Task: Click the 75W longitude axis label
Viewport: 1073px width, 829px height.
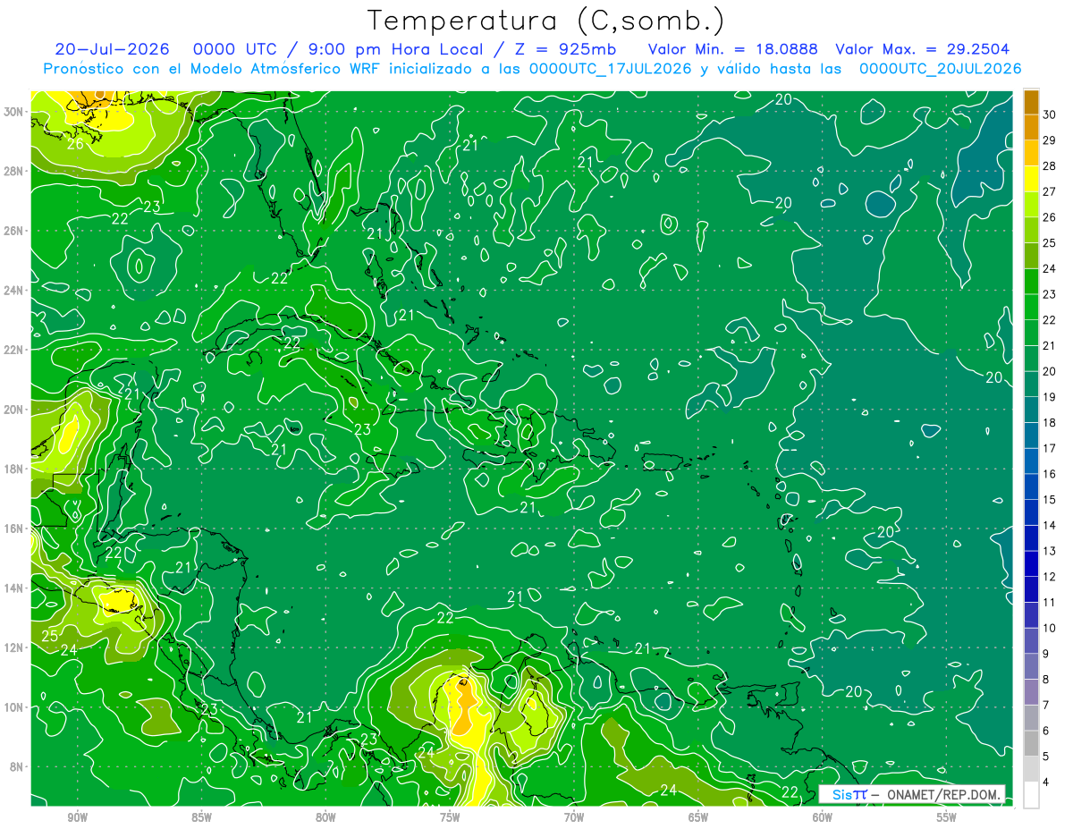Action: 450,817
